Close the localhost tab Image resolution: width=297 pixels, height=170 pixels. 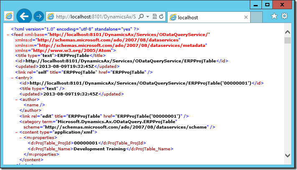[x=246, y=17]
